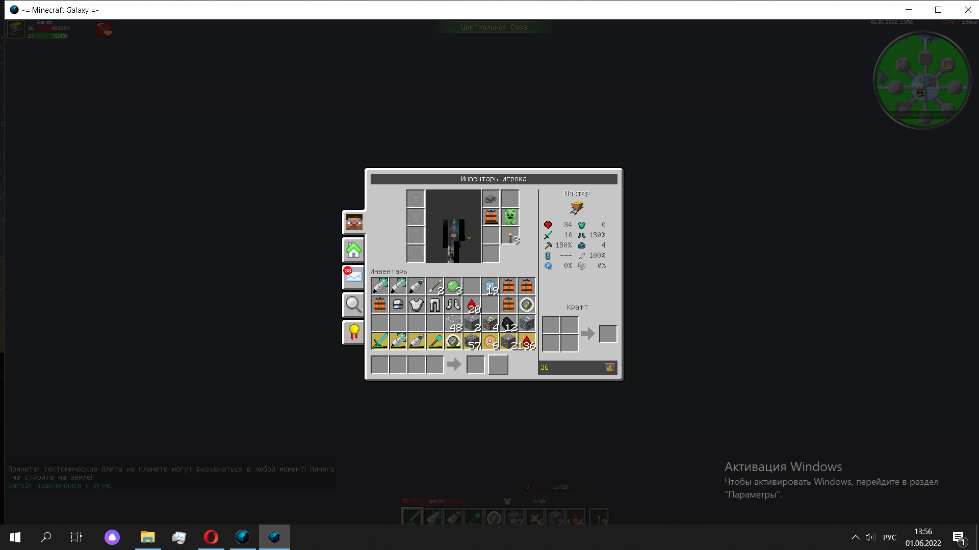
Task: Pick the iron chestplate in inventory
Action: [x=417, y=305]
